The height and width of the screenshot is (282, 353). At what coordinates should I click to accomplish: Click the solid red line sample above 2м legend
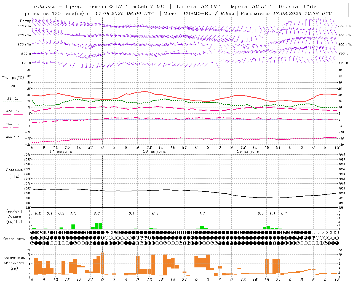(x=13, y=89)
